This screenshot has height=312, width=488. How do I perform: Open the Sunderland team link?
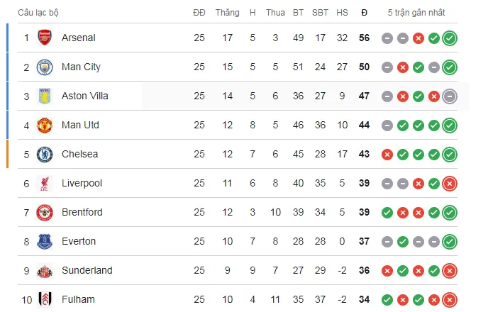tap(87, 270)
